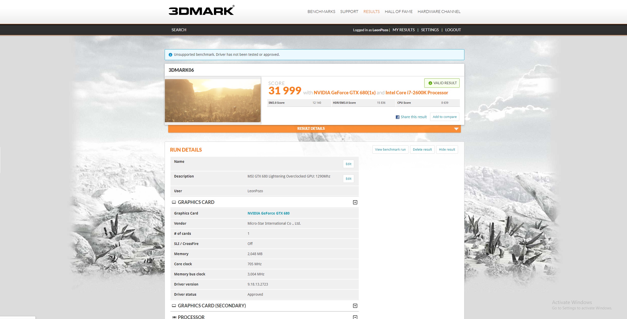Click the HDR/SM3.0 Score value 15 836
This screenshot has width=627, height=319.
(x=381, y=103)
